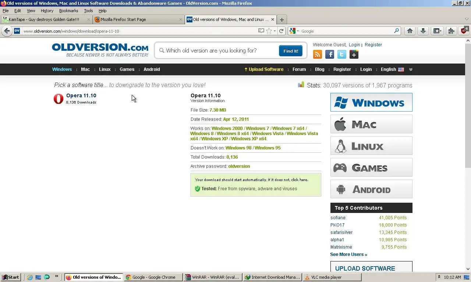This screenshot has height=282, width=471.
Task: Click the Start button
Action: [10, 277]
